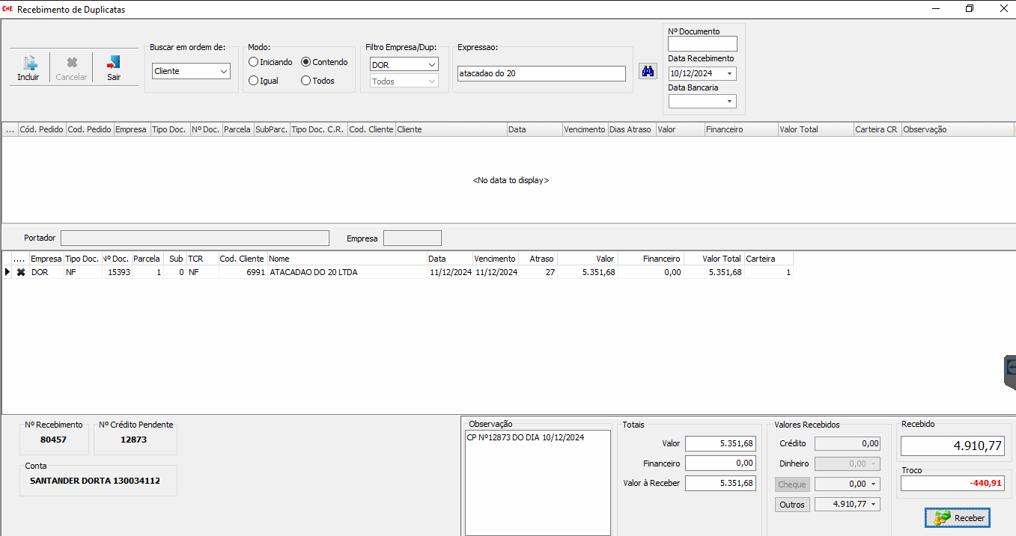Choose the Todos radio button
Viewport: 1016px width, 536px height.
pos(305,81)
